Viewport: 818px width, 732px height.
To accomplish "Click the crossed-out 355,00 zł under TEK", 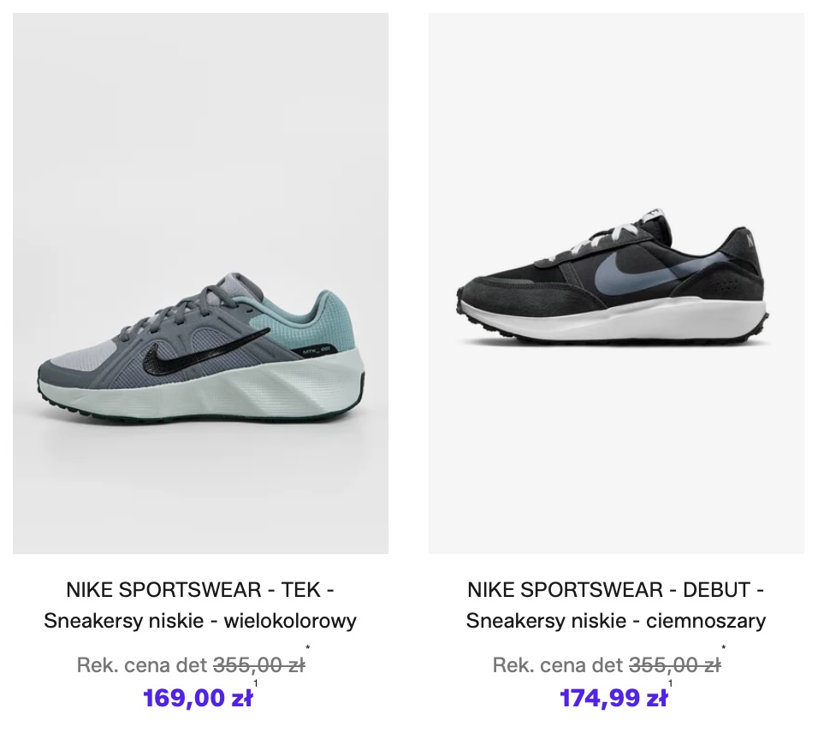I will (258, 665).
